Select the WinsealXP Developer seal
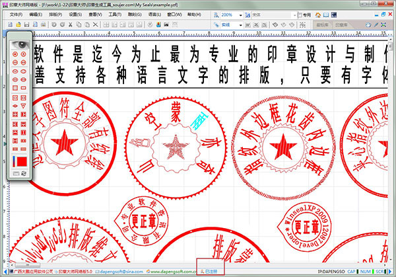The image size is (396, 277). [x=304, y=227]
